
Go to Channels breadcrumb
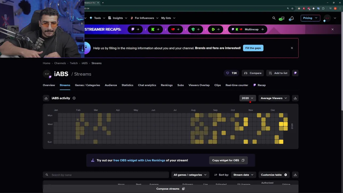click(60, 63)
